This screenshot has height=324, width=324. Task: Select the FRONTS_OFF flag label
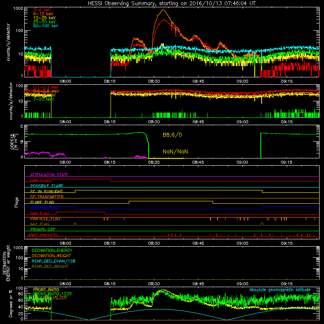(x=43, y=229)
